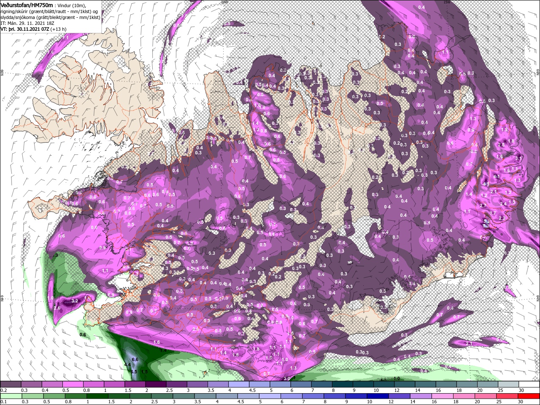The height and width of the screenshot is (405, 540).
Task: Click the 0.1 label in the legend
Action: pyautogui.click(x=3, y=402)
